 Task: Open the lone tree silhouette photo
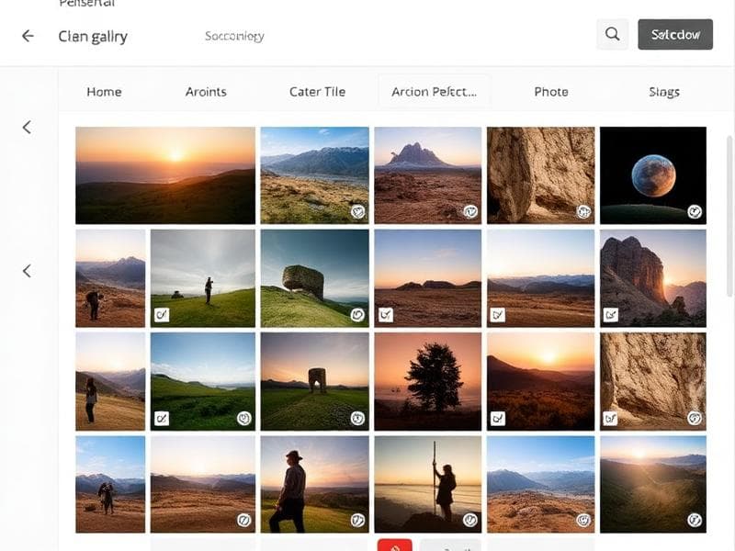[x=428, y=381]
